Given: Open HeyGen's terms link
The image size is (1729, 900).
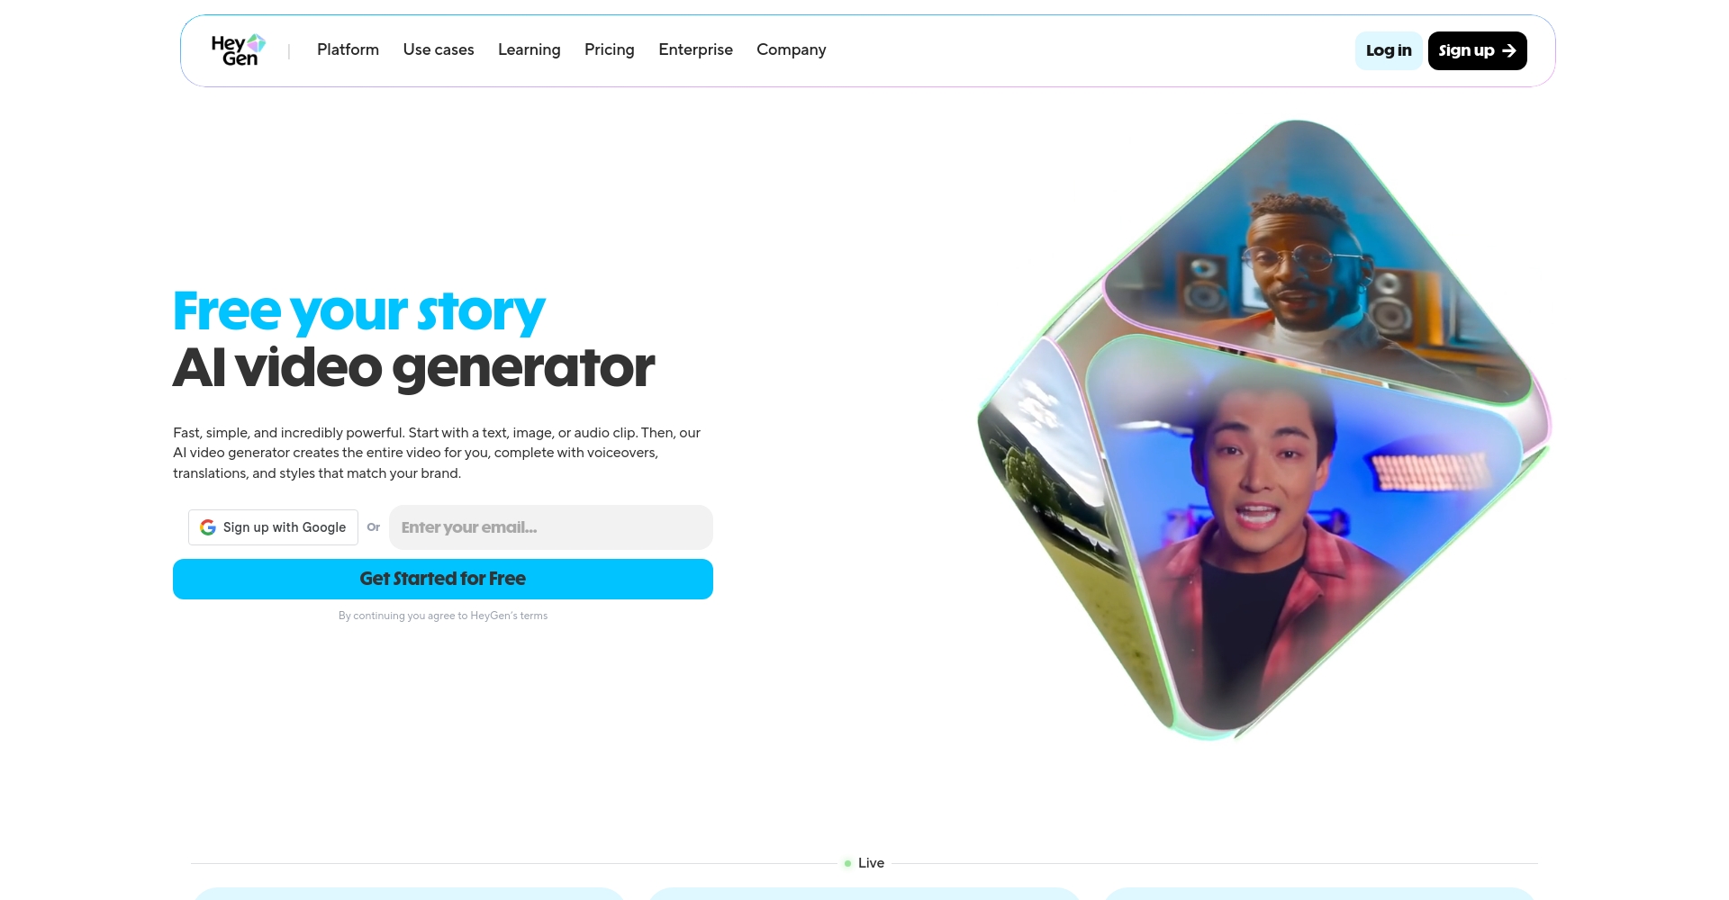Looking at the screenshot, I should click(509, 616).
